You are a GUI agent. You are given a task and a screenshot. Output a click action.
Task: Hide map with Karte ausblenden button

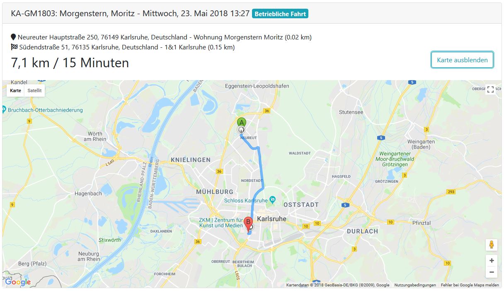tap(462, 60)
